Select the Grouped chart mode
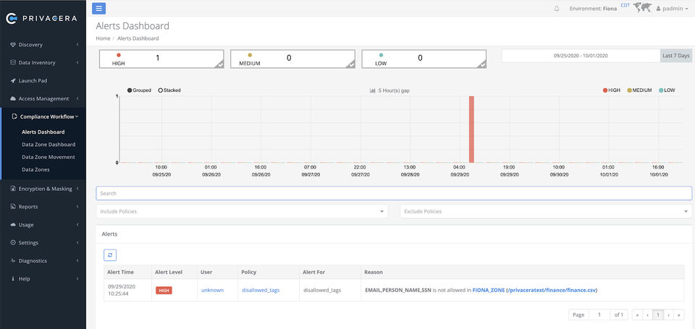 tap(139, 90)
